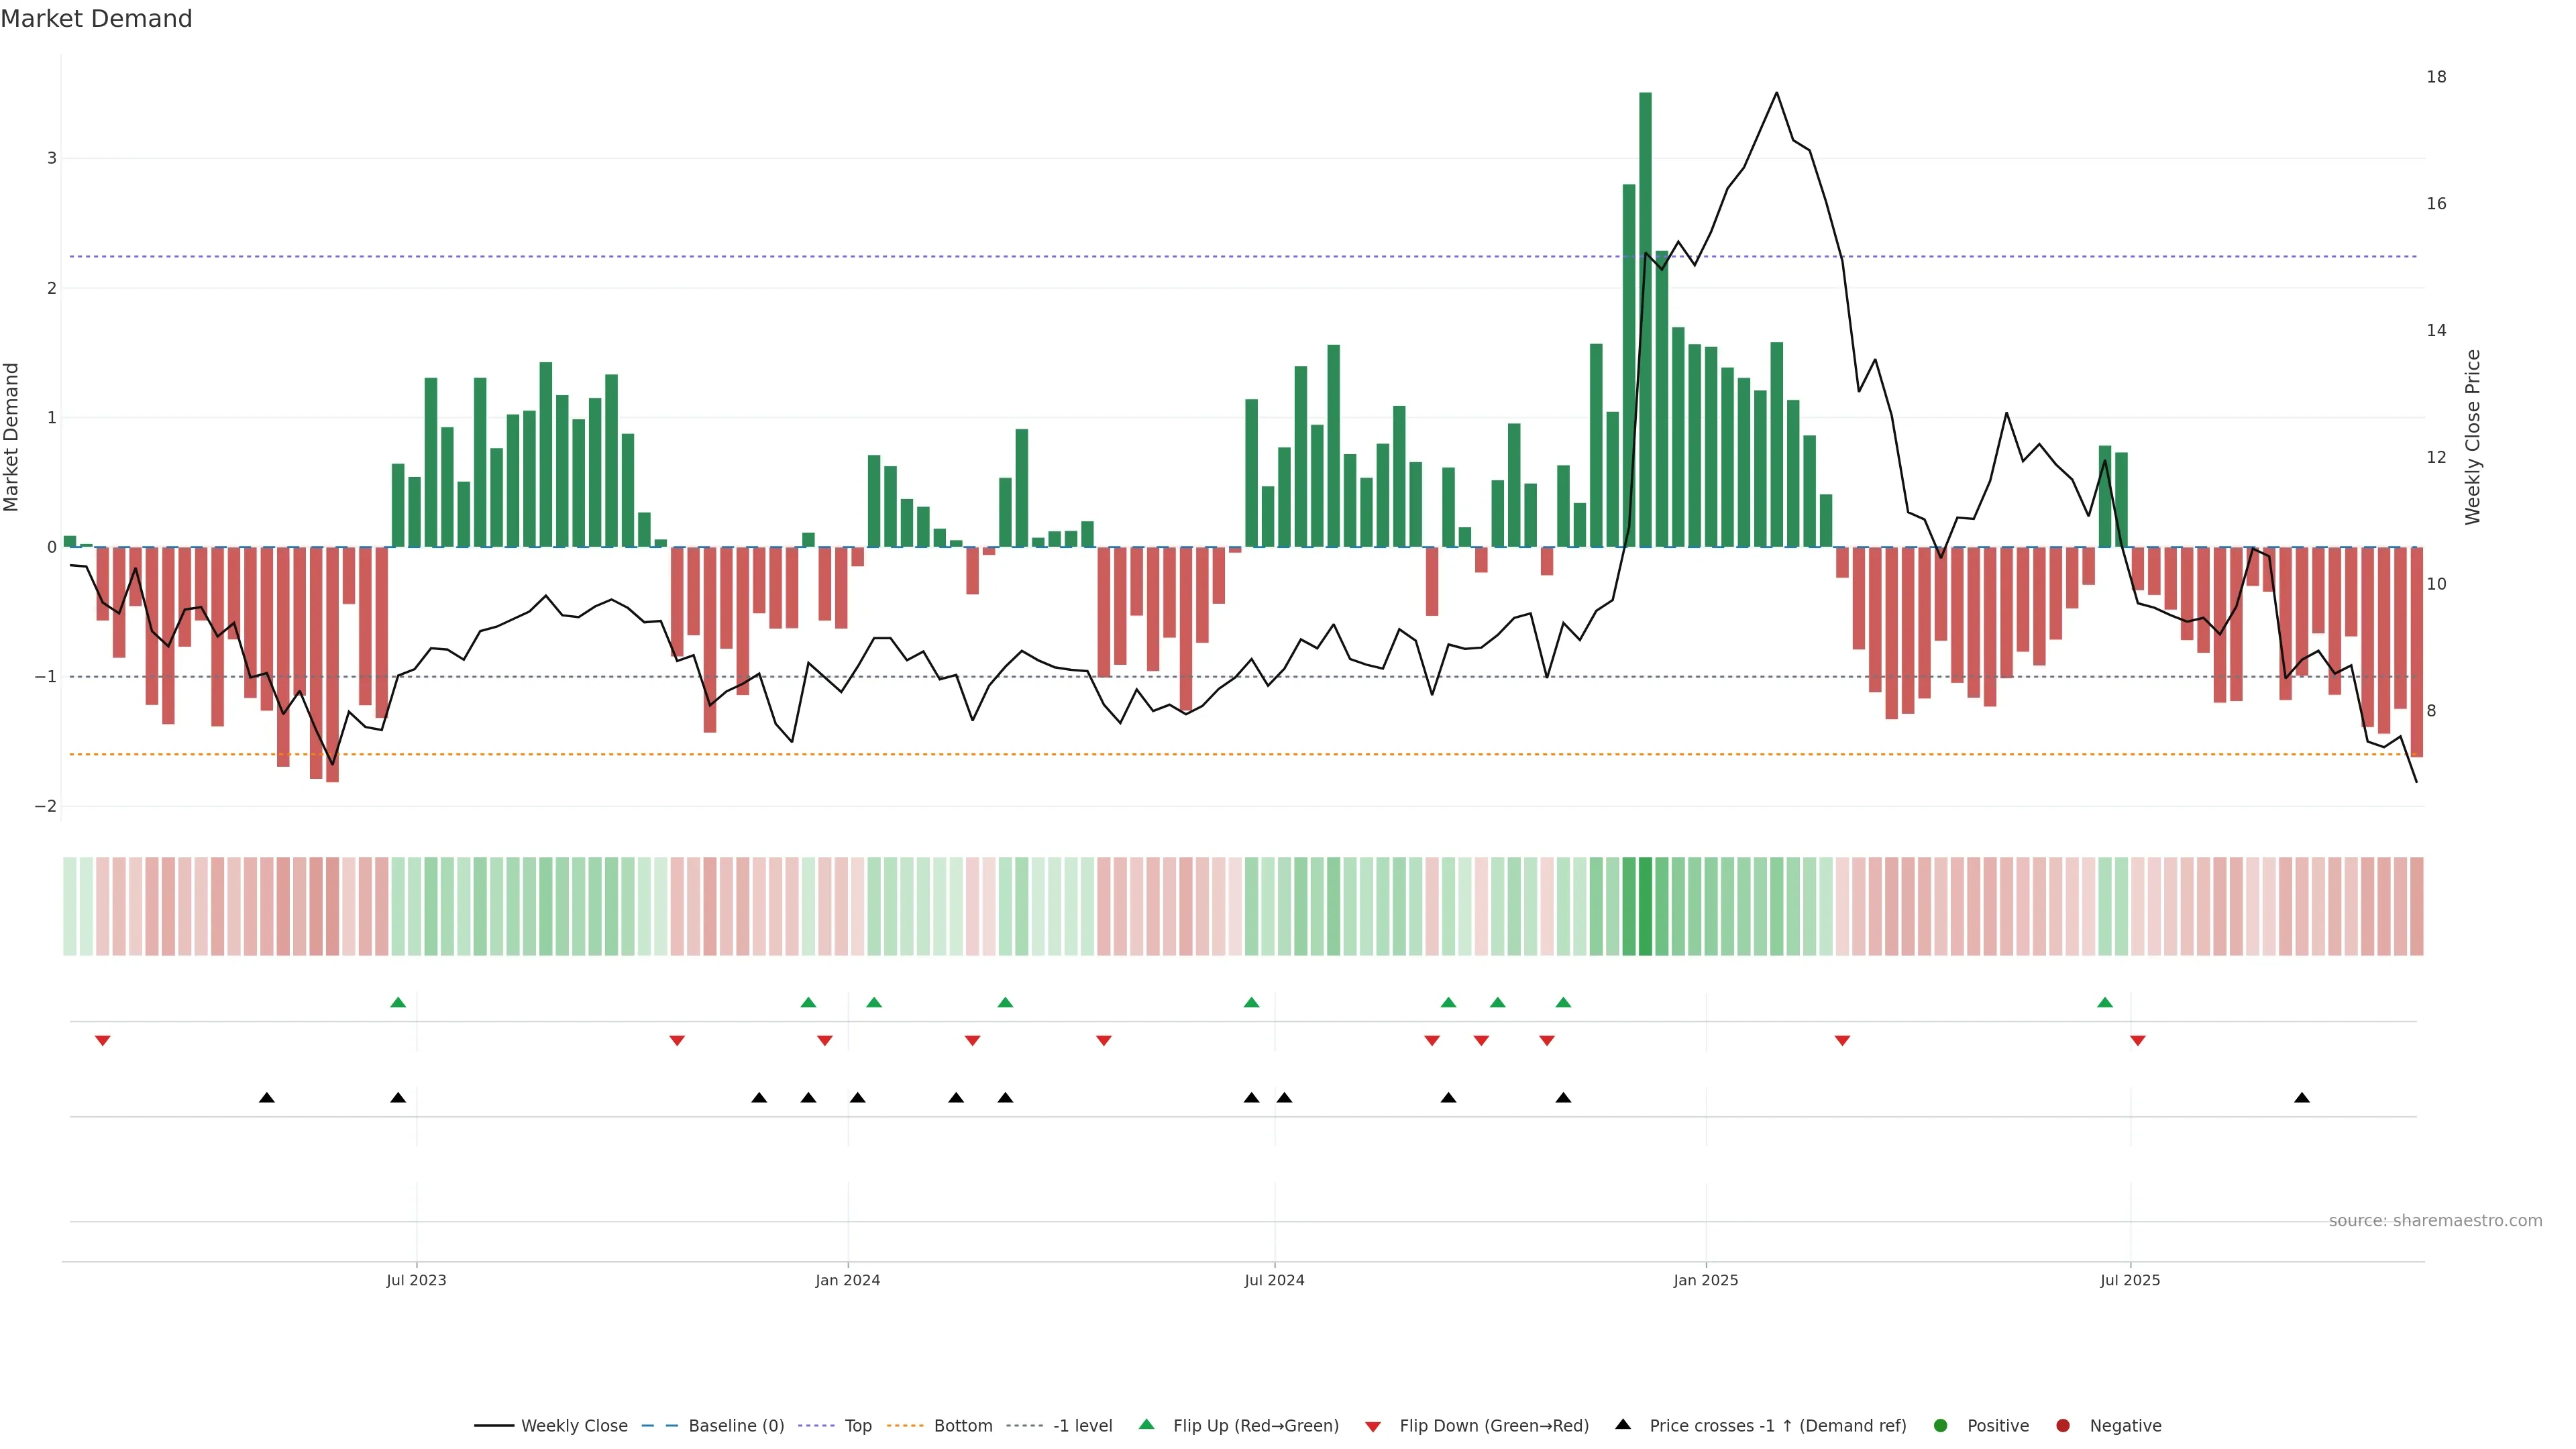Click the last black price-cross triangle marker
The height and width of the screenshot is (1449, 2576).
pyautogui.click(x=2302, y=1098)
